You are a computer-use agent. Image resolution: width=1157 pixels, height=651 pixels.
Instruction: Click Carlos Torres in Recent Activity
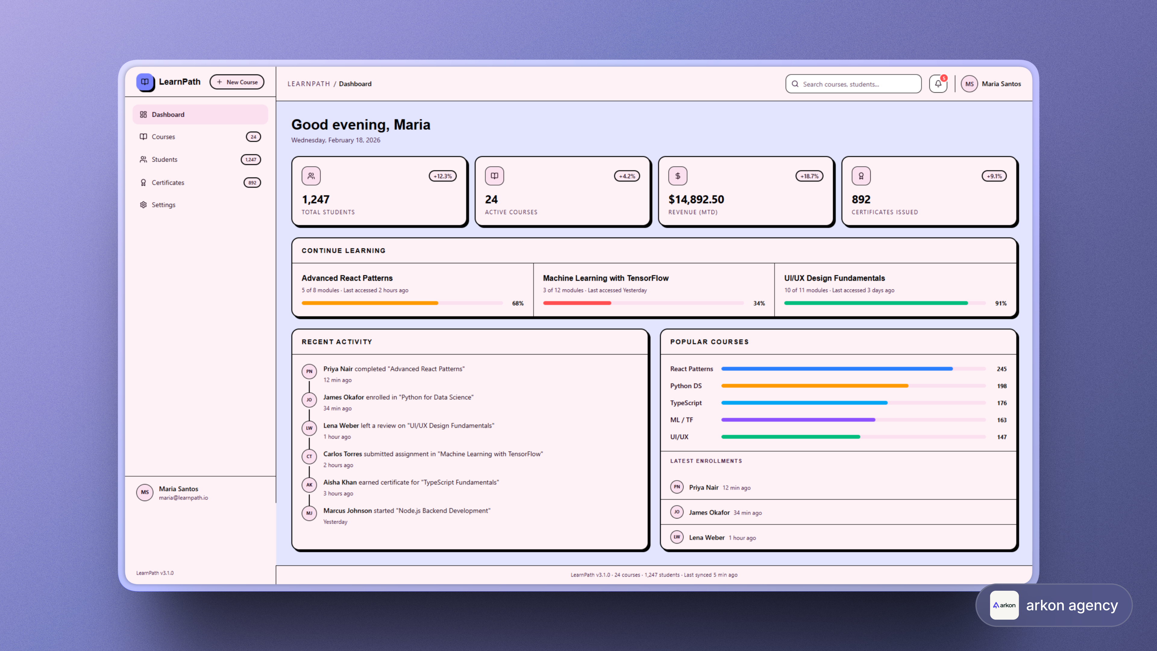(x=342, y=454)
